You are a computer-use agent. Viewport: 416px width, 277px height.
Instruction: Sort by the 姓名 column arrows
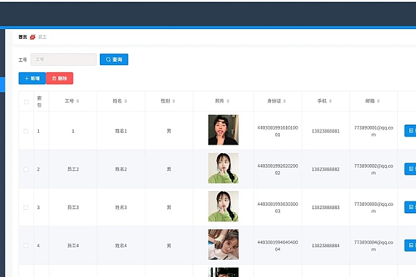pos(125,101)
